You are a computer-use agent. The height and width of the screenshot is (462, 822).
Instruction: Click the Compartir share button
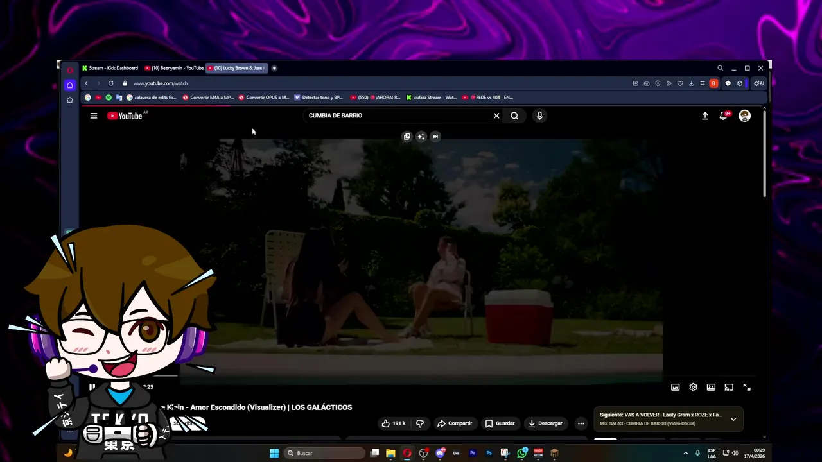(455, 424)
